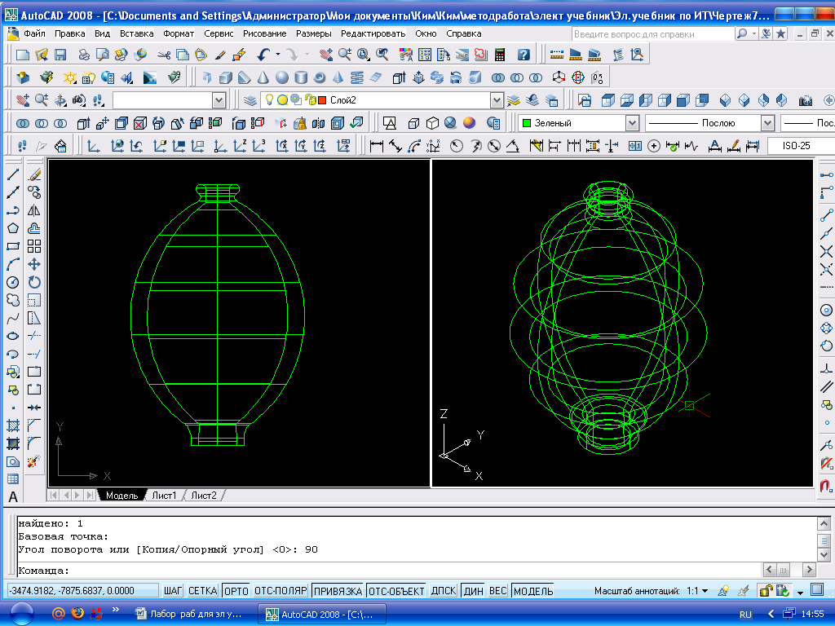Toggle ВЕС lineweight display

[498, 591]
